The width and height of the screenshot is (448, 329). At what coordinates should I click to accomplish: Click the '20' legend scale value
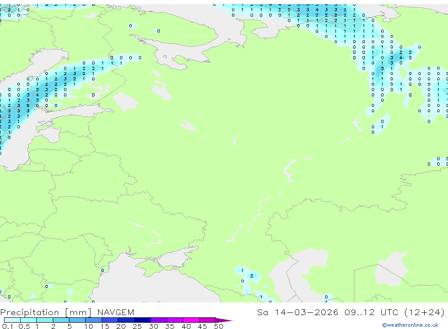click(x=121, y=326)
